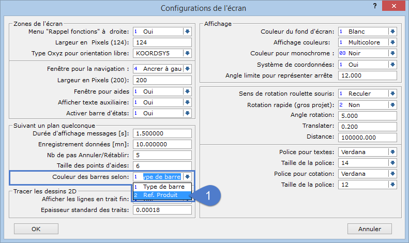409x243 pixels.
Task: Click the OK button
Action: click(x=36, y=229)
